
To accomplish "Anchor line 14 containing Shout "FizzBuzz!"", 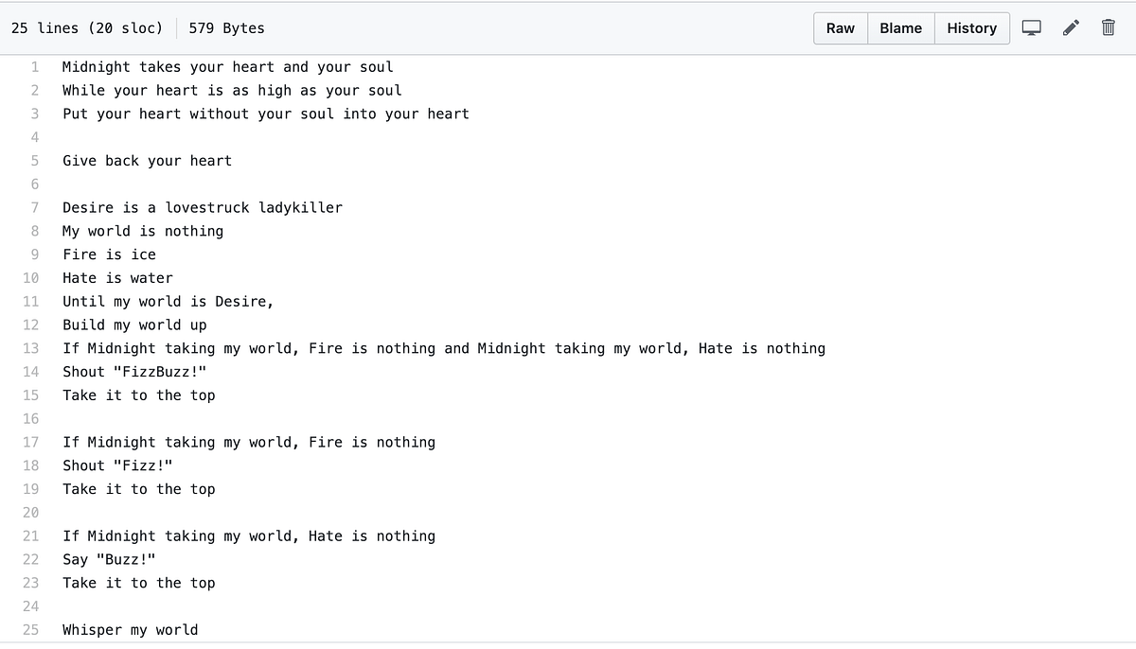I will click(30, 371).
